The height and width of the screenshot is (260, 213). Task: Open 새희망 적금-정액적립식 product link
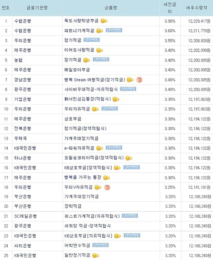click(88, 226)
